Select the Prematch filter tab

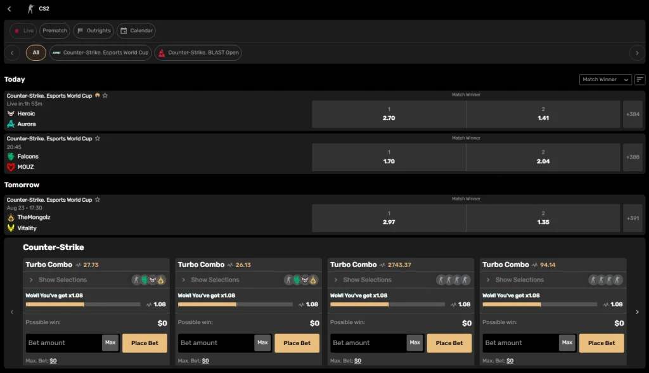tap(55, 30)
